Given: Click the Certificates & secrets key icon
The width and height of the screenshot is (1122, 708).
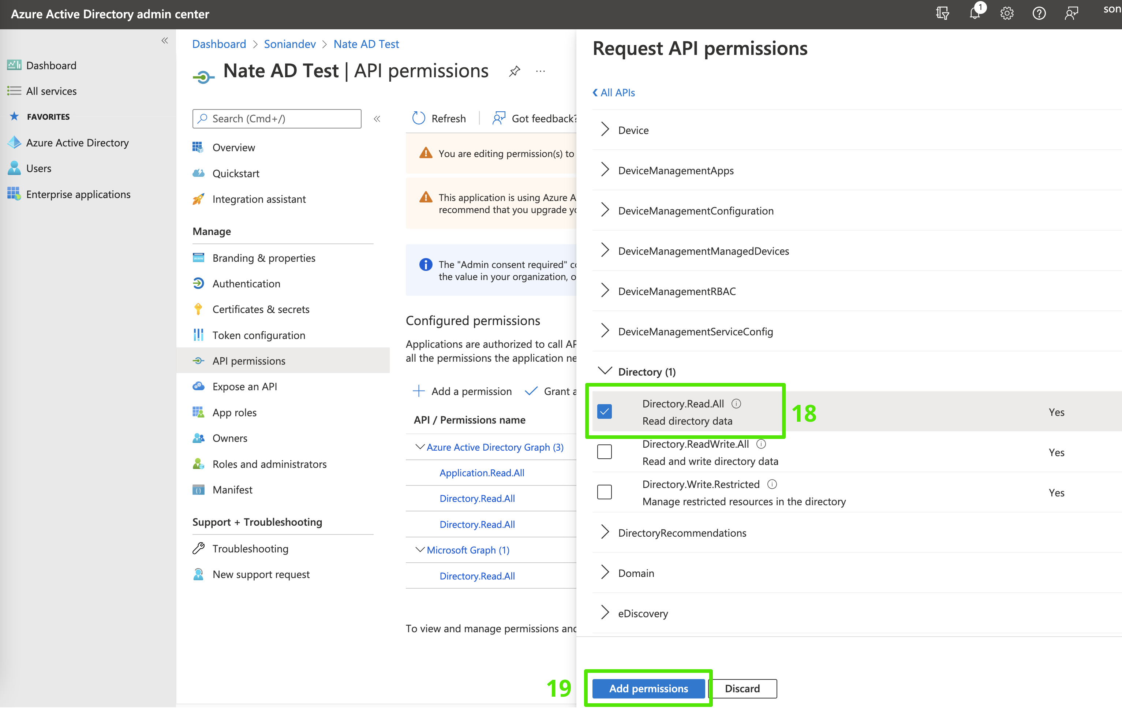Looking at the screenshot, I should pyautogui.click(x=198, y=309).
